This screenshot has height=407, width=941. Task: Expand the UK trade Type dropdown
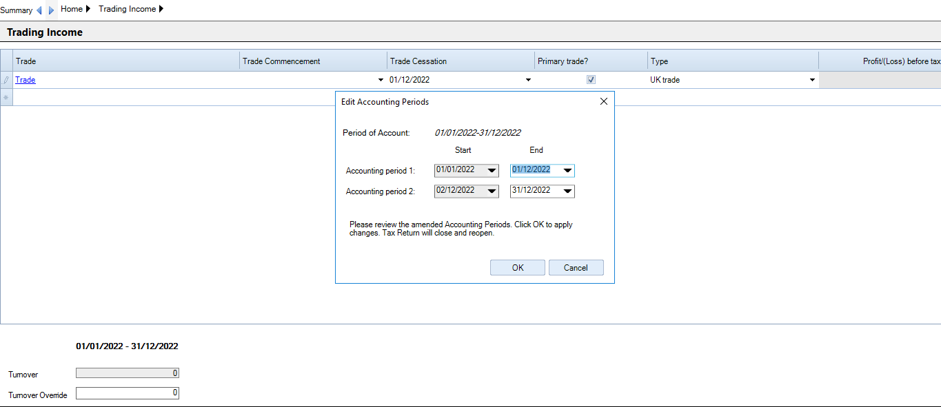813,80
